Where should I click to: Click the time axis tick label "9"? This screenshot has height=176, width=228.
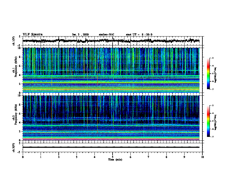(184, 157)
